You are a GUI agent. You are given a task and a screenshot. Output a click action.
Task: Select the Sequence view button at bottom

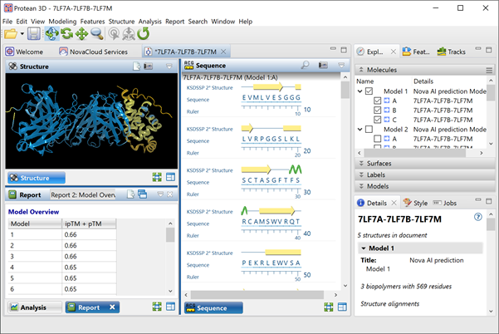tap(213, 308)
